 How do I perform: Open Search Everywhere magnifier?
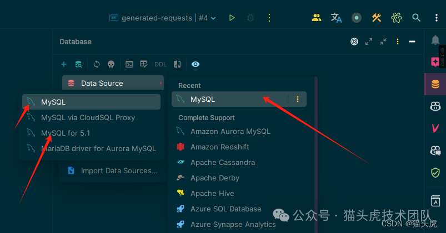(416, 18)
